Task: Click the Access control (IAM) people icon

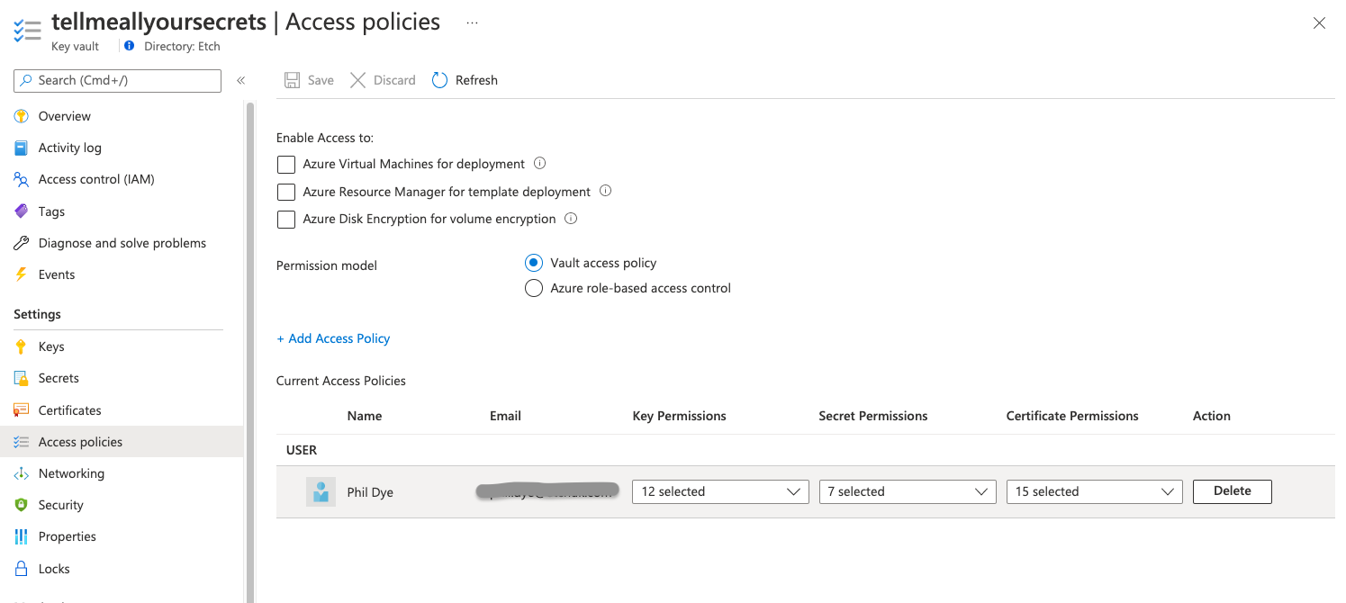Action: click(22, 179)
